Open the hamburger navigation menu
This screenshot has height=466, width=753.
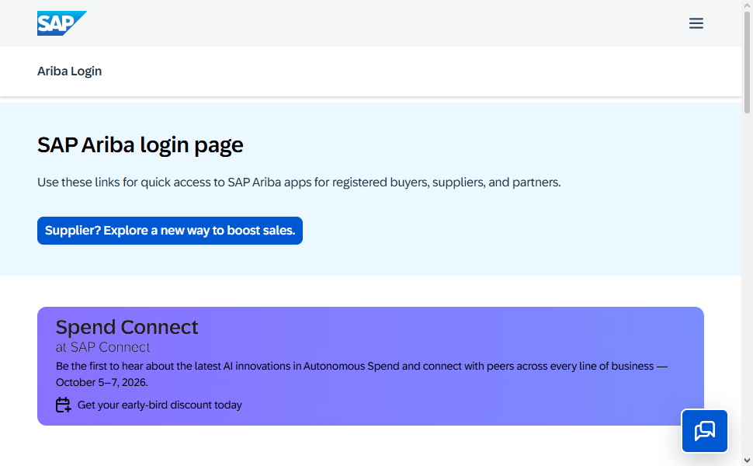point(696,23)
